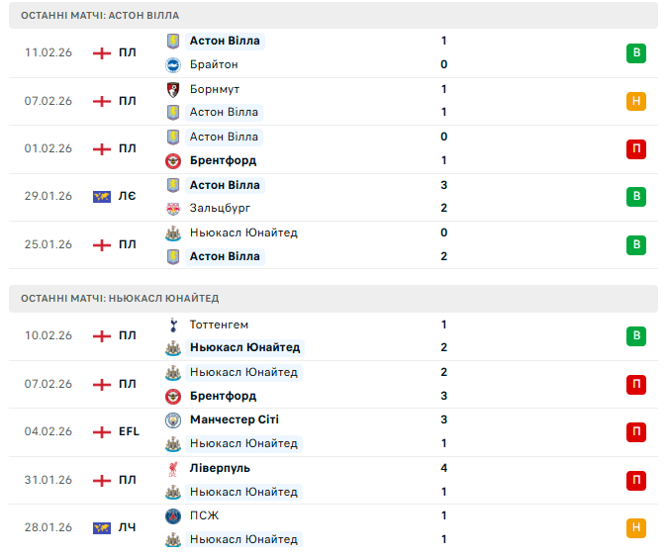Viewport: 667px width, 557px height.
Task: Click Europa League flag on 29.01.26 row
Action: (x=101, y=196)
